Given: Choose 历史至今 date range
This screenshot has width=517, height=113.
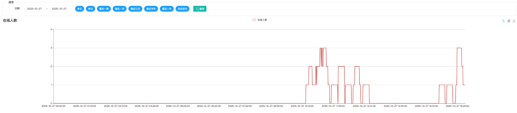Looking at the screenshot, I should tap(183, 9).
